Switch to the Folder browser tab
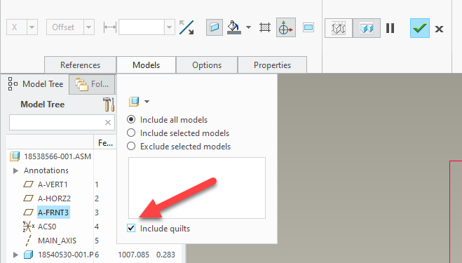 click(92, 84)
